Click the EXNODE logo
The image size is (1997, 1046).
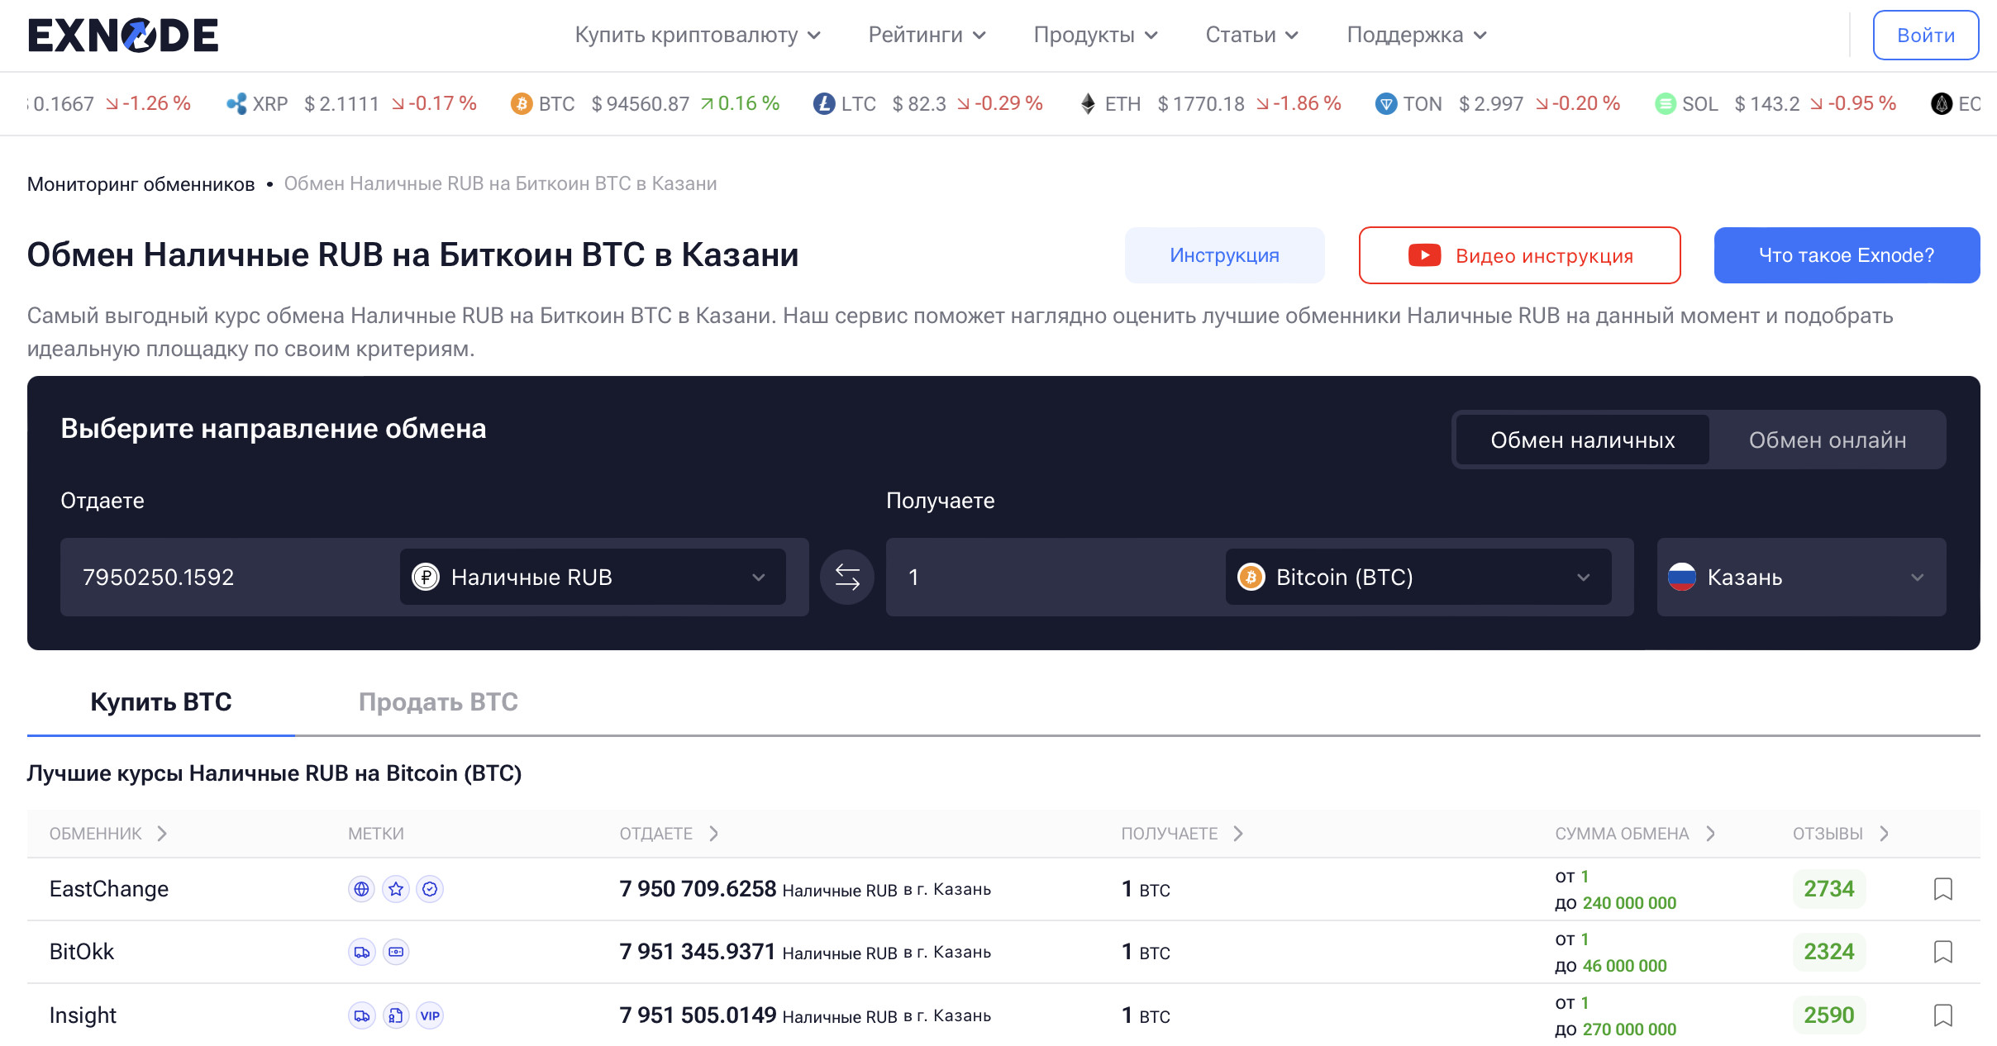click(x=123, y=36)
